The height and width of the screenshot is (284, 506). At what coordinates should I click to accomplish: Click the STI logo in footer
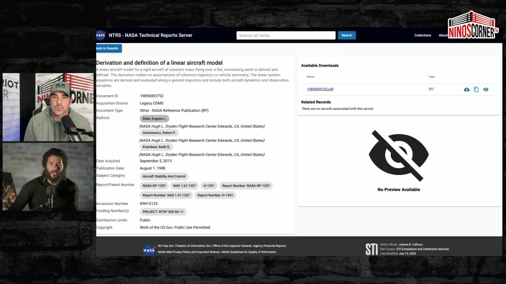372,249
